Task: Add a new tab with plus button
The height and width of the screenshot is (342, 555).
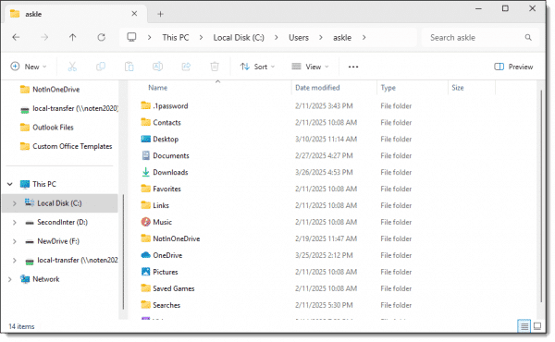Action: tap(160, 14)
